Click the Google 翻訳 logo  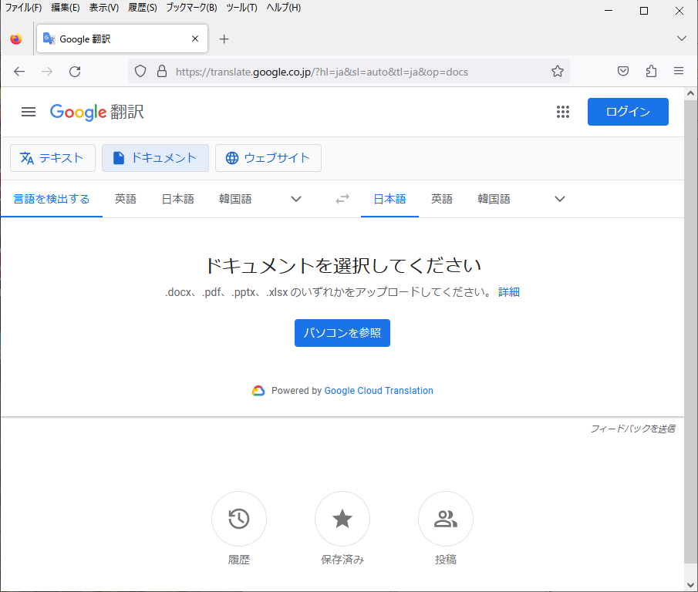96,112
